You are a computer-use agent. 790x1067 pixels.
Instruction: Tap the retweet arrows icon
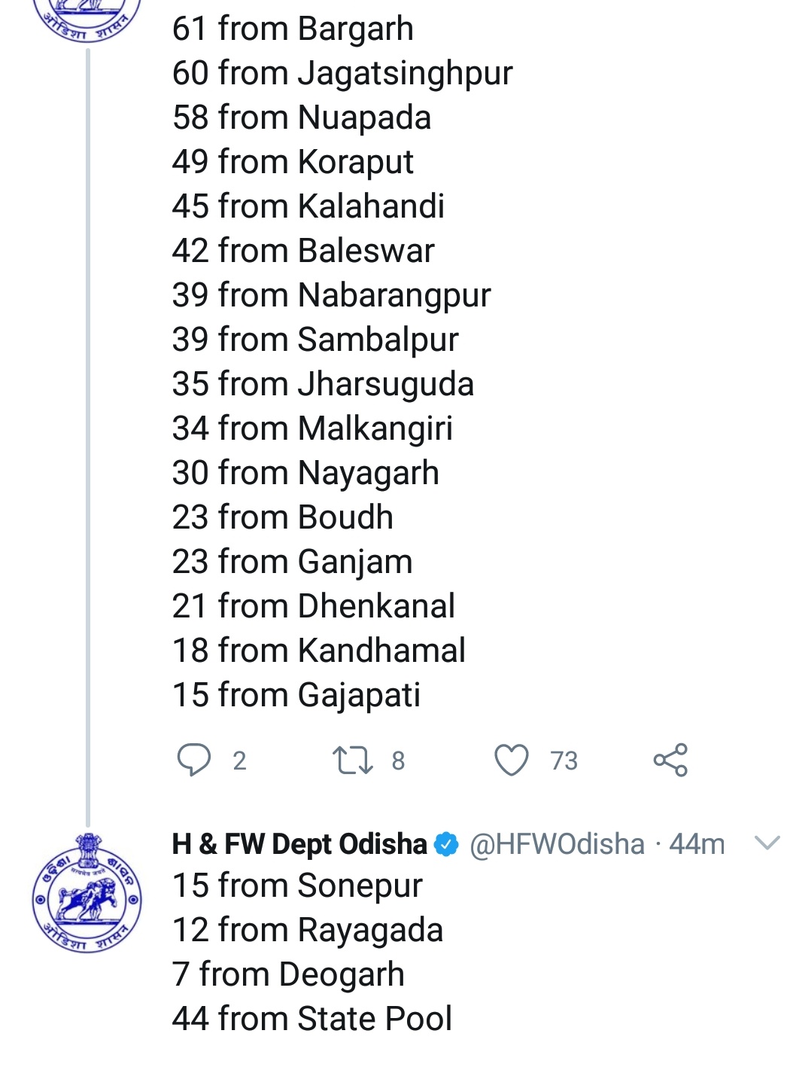(x=353, y=760)
